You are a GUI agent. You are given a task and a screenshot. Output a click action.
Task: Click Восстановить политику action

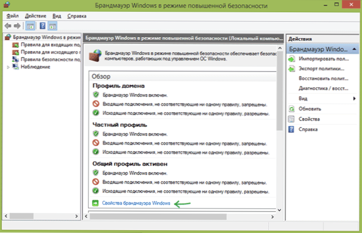coord(323,78)
